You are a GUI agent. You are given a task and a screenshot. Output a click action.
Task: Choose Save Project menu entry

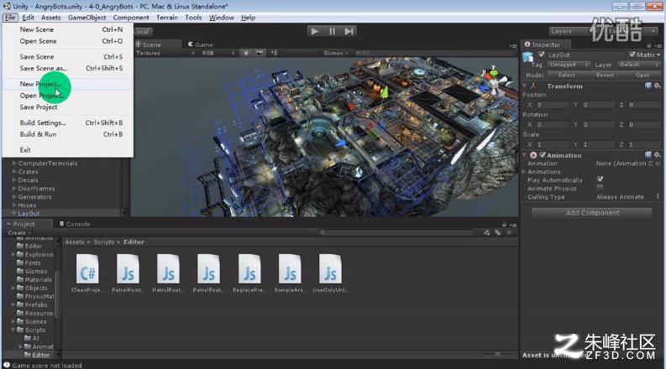pyautogui.click(x=68, y=107)
